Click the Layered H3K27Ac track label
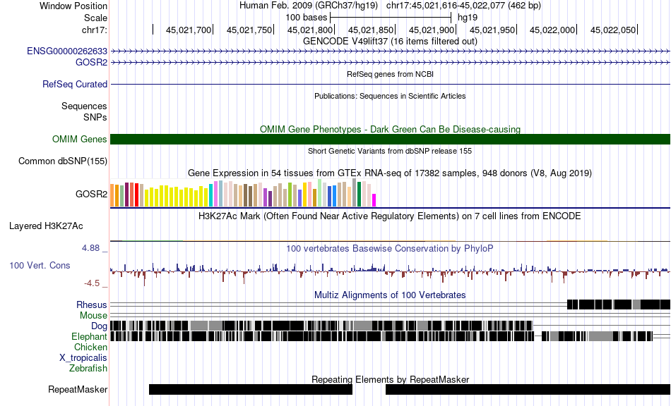Viewport: 671px width, 406px height. [x=46, y=226]
